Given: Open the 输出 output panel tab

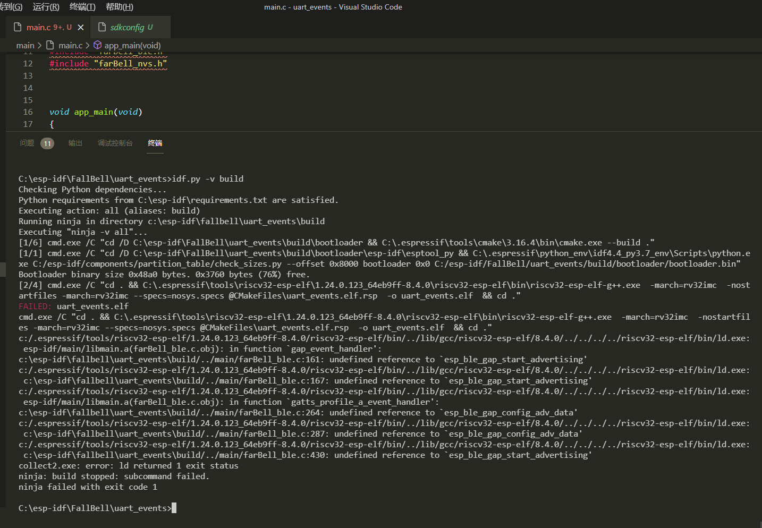Looking at the screenshot, I should (75, 143).
